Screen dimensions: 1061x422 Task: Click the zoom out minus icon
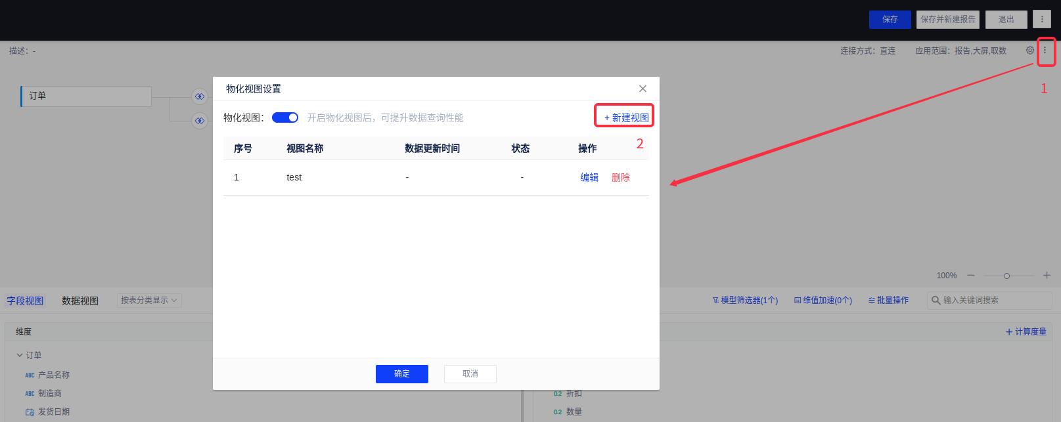coord(971,276)
